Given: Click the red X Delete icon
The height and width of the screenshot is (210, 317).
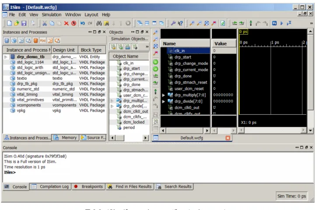Looking at the screenshot, I should tap(66, 23).
